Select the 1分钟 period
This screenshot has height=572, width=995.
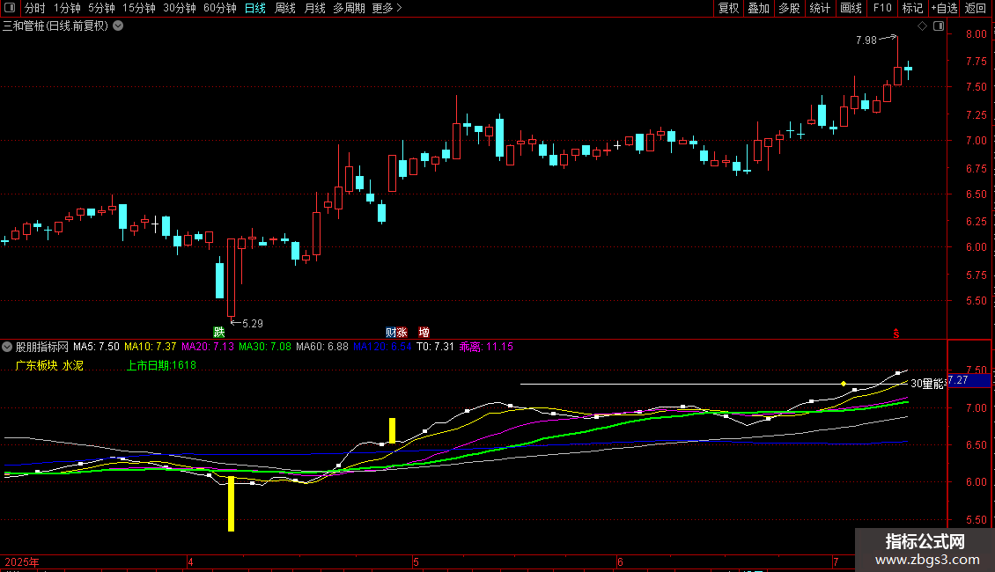point(67,8)
